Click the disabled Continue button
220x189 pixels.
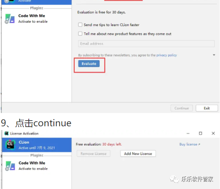181,108
